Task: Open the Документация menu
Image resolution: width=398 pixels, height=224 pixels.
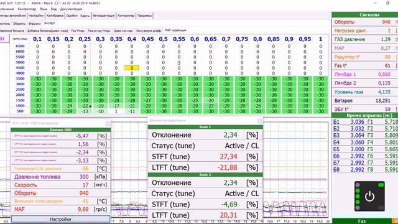Action: [x=71, y=9]
